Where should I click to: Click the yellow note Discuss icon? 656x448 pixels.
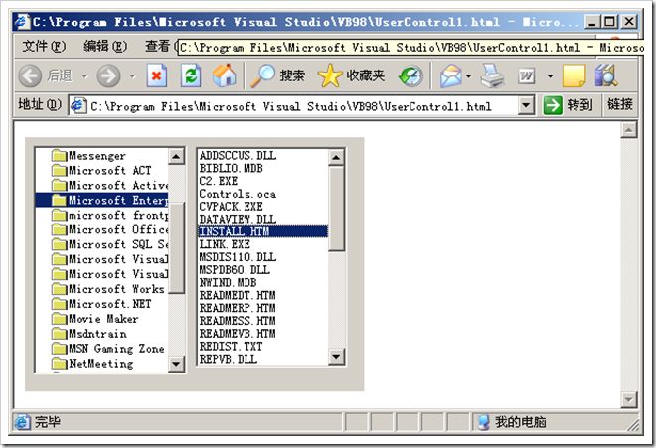click(x=574, y=75)
